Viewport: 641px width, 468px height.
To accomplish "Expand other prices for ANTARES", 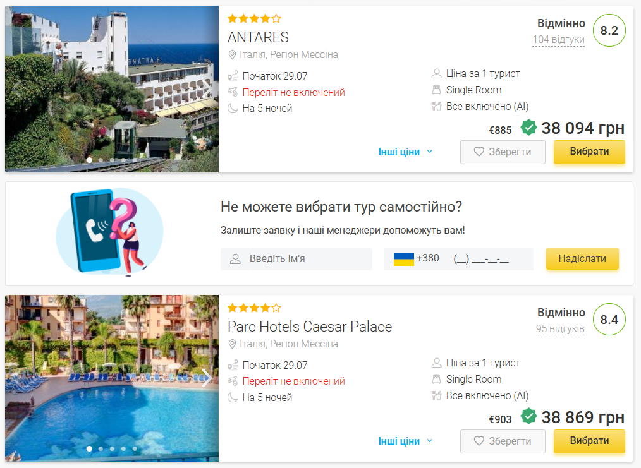I will click(x=405, y=152).
